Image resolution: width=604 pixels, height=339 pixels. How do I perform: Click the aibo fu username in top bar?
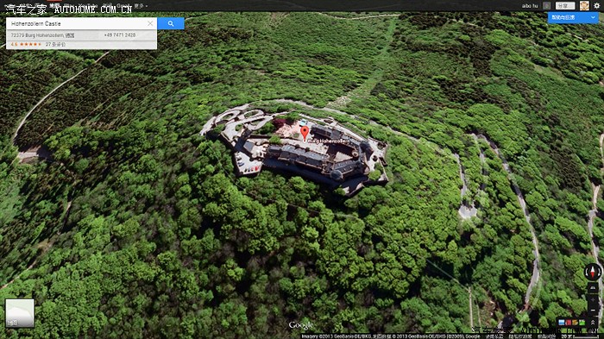coord(530,6)
